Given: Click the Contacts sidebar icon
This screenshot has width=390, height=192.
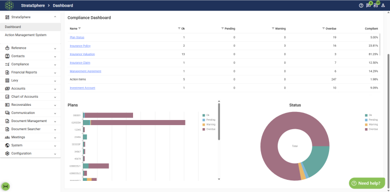Looking at the screenshot, I should click(x=7, y=56).
